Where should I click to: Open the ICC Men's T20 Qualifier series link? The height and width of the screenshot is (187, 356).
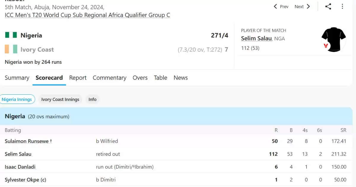(x=88, y=15)
